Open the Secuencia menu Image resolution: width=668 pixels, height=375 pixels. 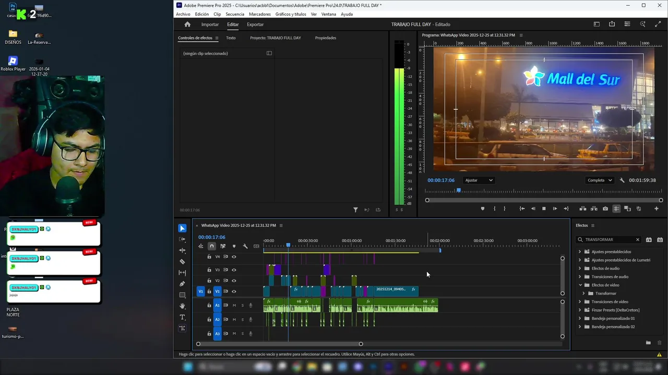(235, 14)
